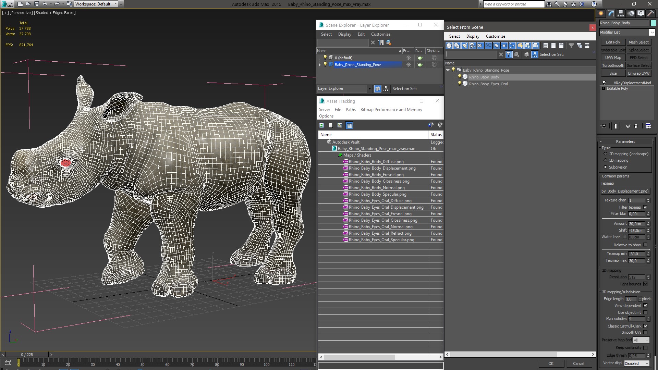Image resolution: width=658 pixels, height=370 pixels.
Task: Click Cancel in Select From Scene dialog
Action: click(x=579, y=363)
